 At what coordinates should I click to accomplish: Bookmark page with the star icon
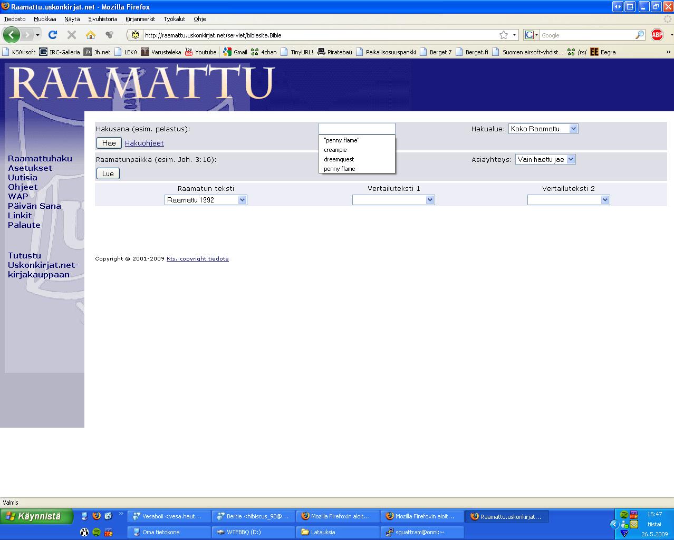click(504, 35)
